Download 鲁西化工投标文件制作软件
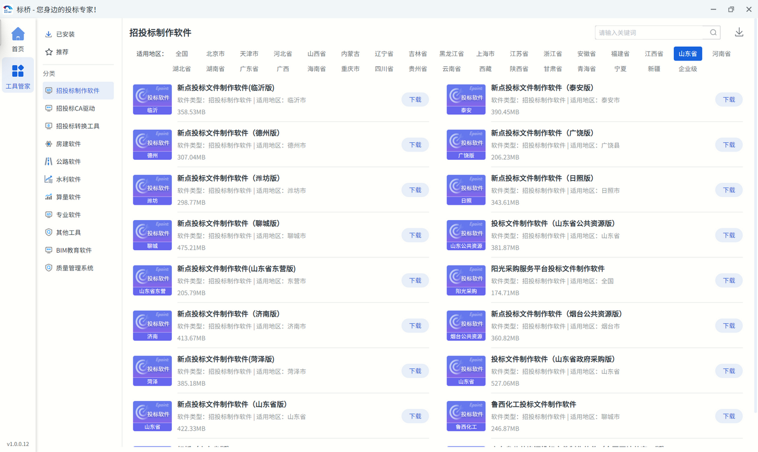758x452 pixels. click(728, 416)
